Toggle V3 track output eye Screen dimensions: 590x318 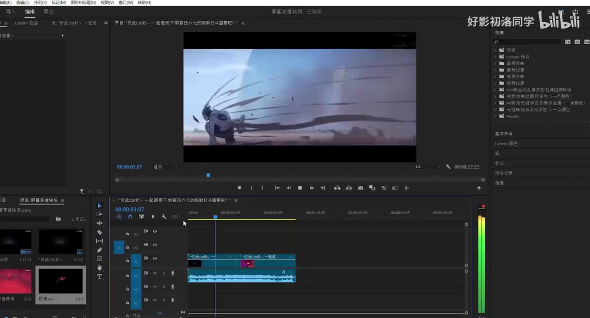[x=155, y=231]
